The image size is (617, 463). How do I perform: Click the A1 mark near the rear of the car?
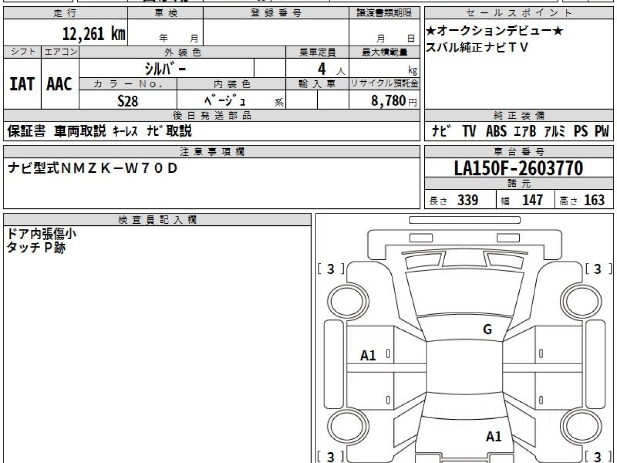pyautogui.click(x=494, y=437)
